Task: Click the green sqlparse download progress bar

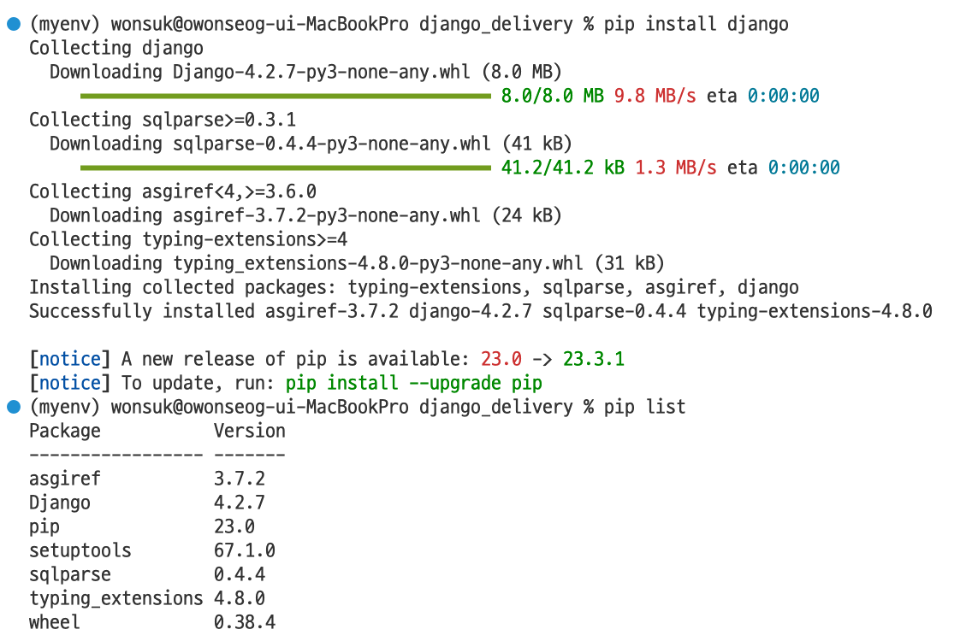Action: click(x=285, y=168)
